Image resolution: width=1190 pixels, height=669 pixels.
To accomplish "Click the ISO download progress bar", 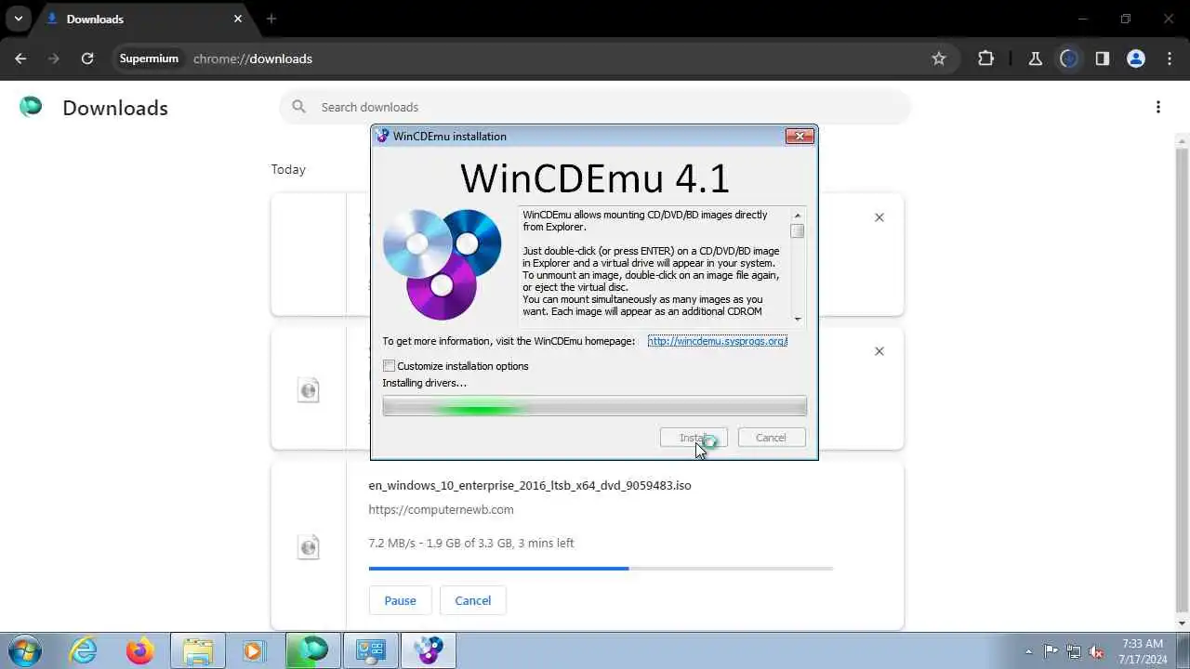I will pos(601,568).
